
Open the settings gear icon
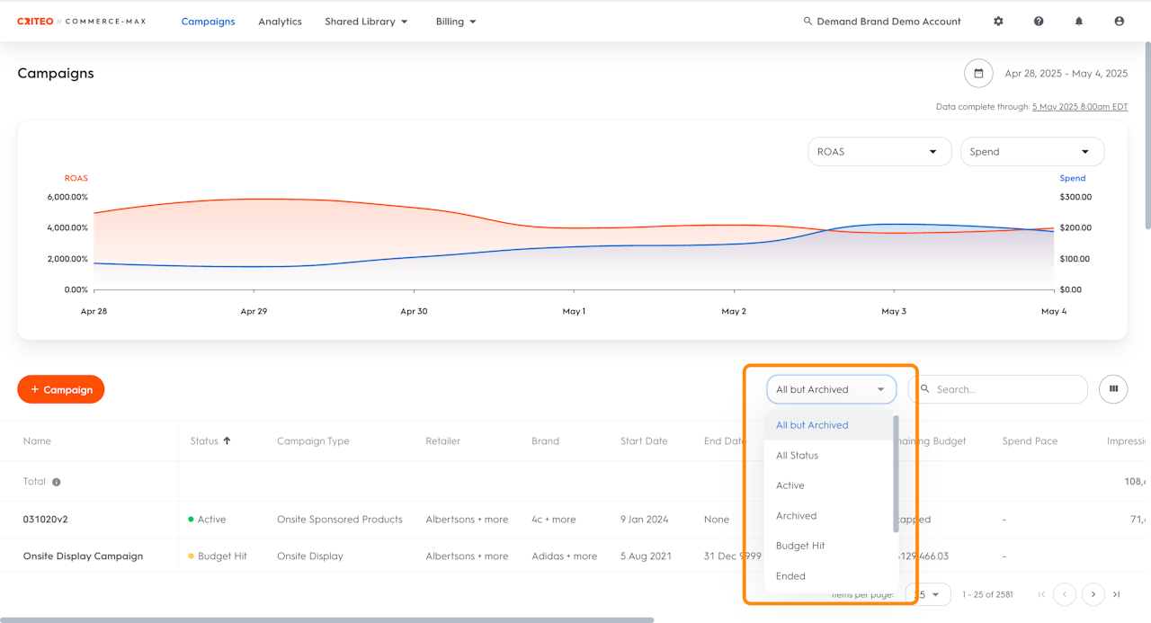point(998,22)
